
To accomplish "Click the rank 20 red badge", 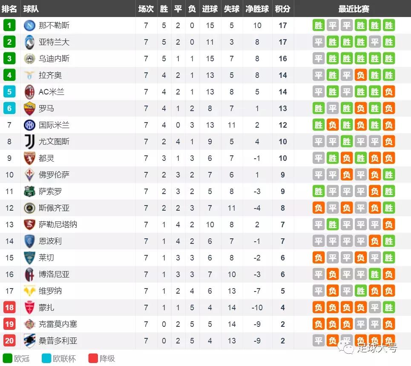I will coord(9,341).
